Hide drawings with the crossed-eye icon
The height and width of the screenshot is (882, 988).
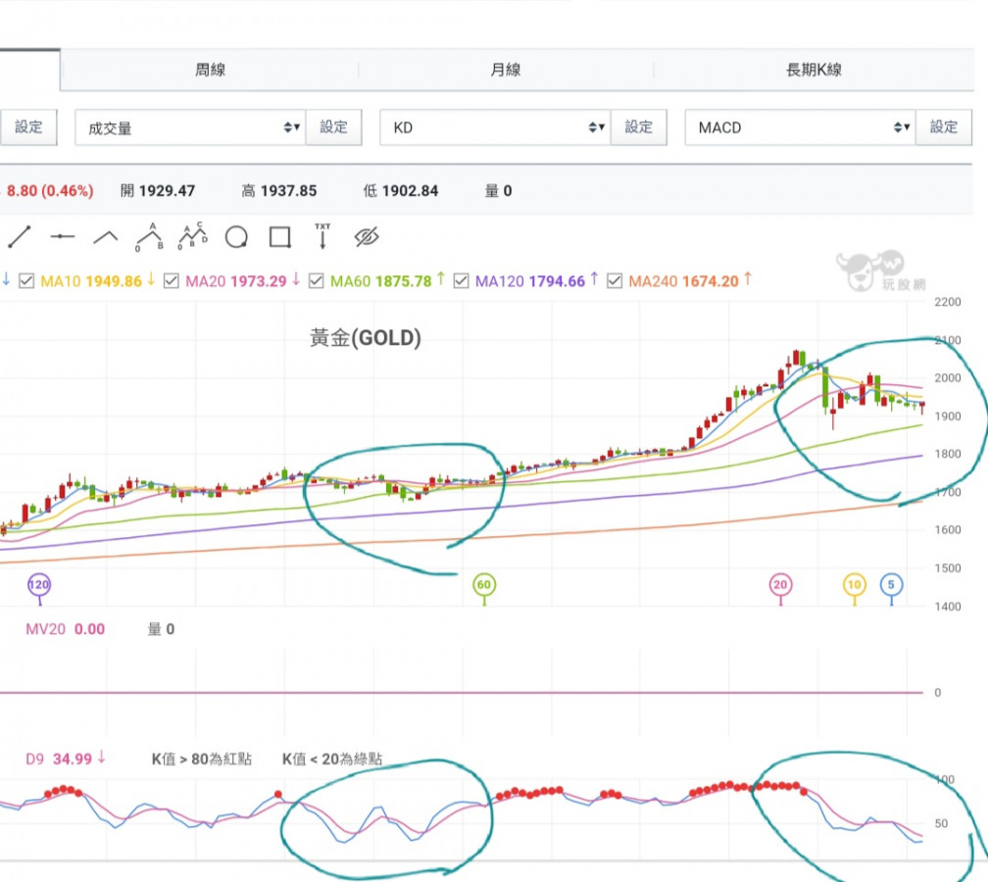point(367,236)
